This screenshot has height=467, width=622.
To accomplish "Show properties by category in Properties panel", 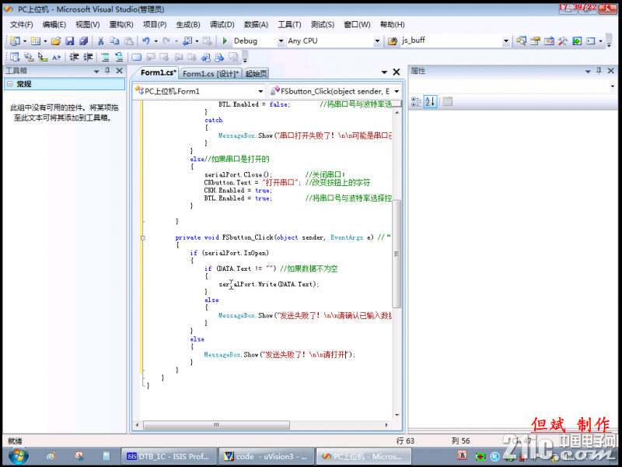I will (x=416, y=102).
